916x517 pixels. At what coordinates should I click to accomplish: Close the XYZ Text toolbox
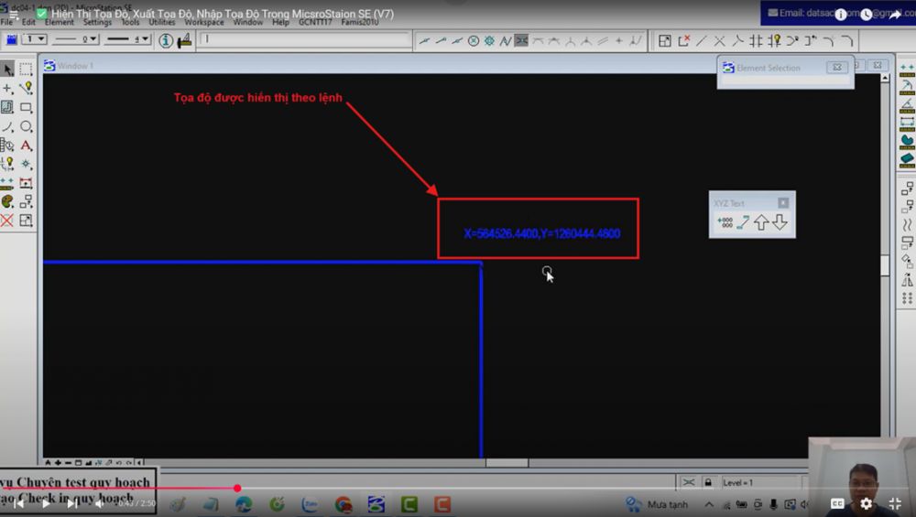point(783,203)
